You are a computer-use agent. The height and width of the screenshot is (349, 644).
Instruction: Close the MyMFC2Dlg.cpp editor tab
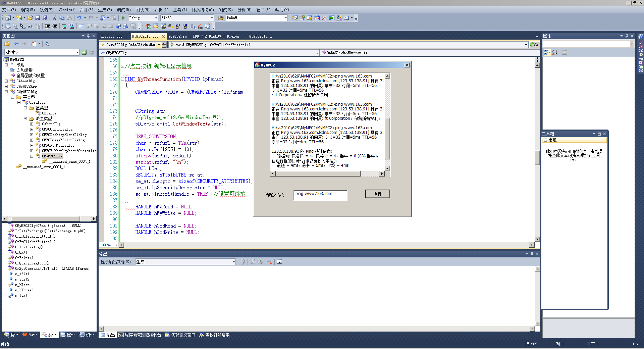[x=164, y=36]
